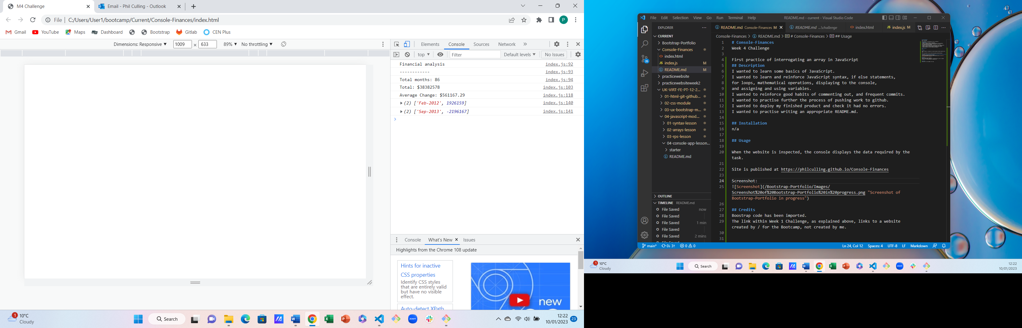Open the index.js:141 source link
The image size is (1022, 328).
(x=558, y=111)
